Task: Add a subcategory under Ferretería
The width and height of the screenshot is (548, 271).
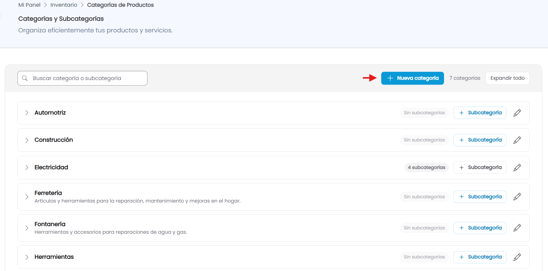Action: [x=480, y=196]
